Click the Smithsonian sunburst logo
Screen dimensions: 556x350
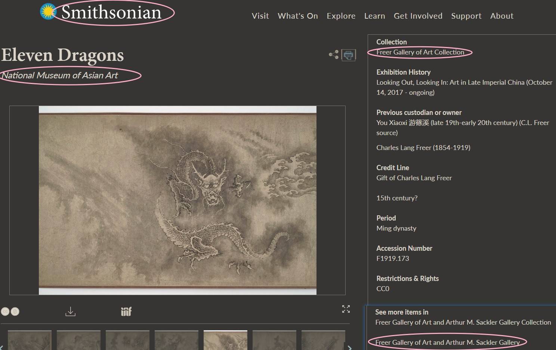point(48,12)
